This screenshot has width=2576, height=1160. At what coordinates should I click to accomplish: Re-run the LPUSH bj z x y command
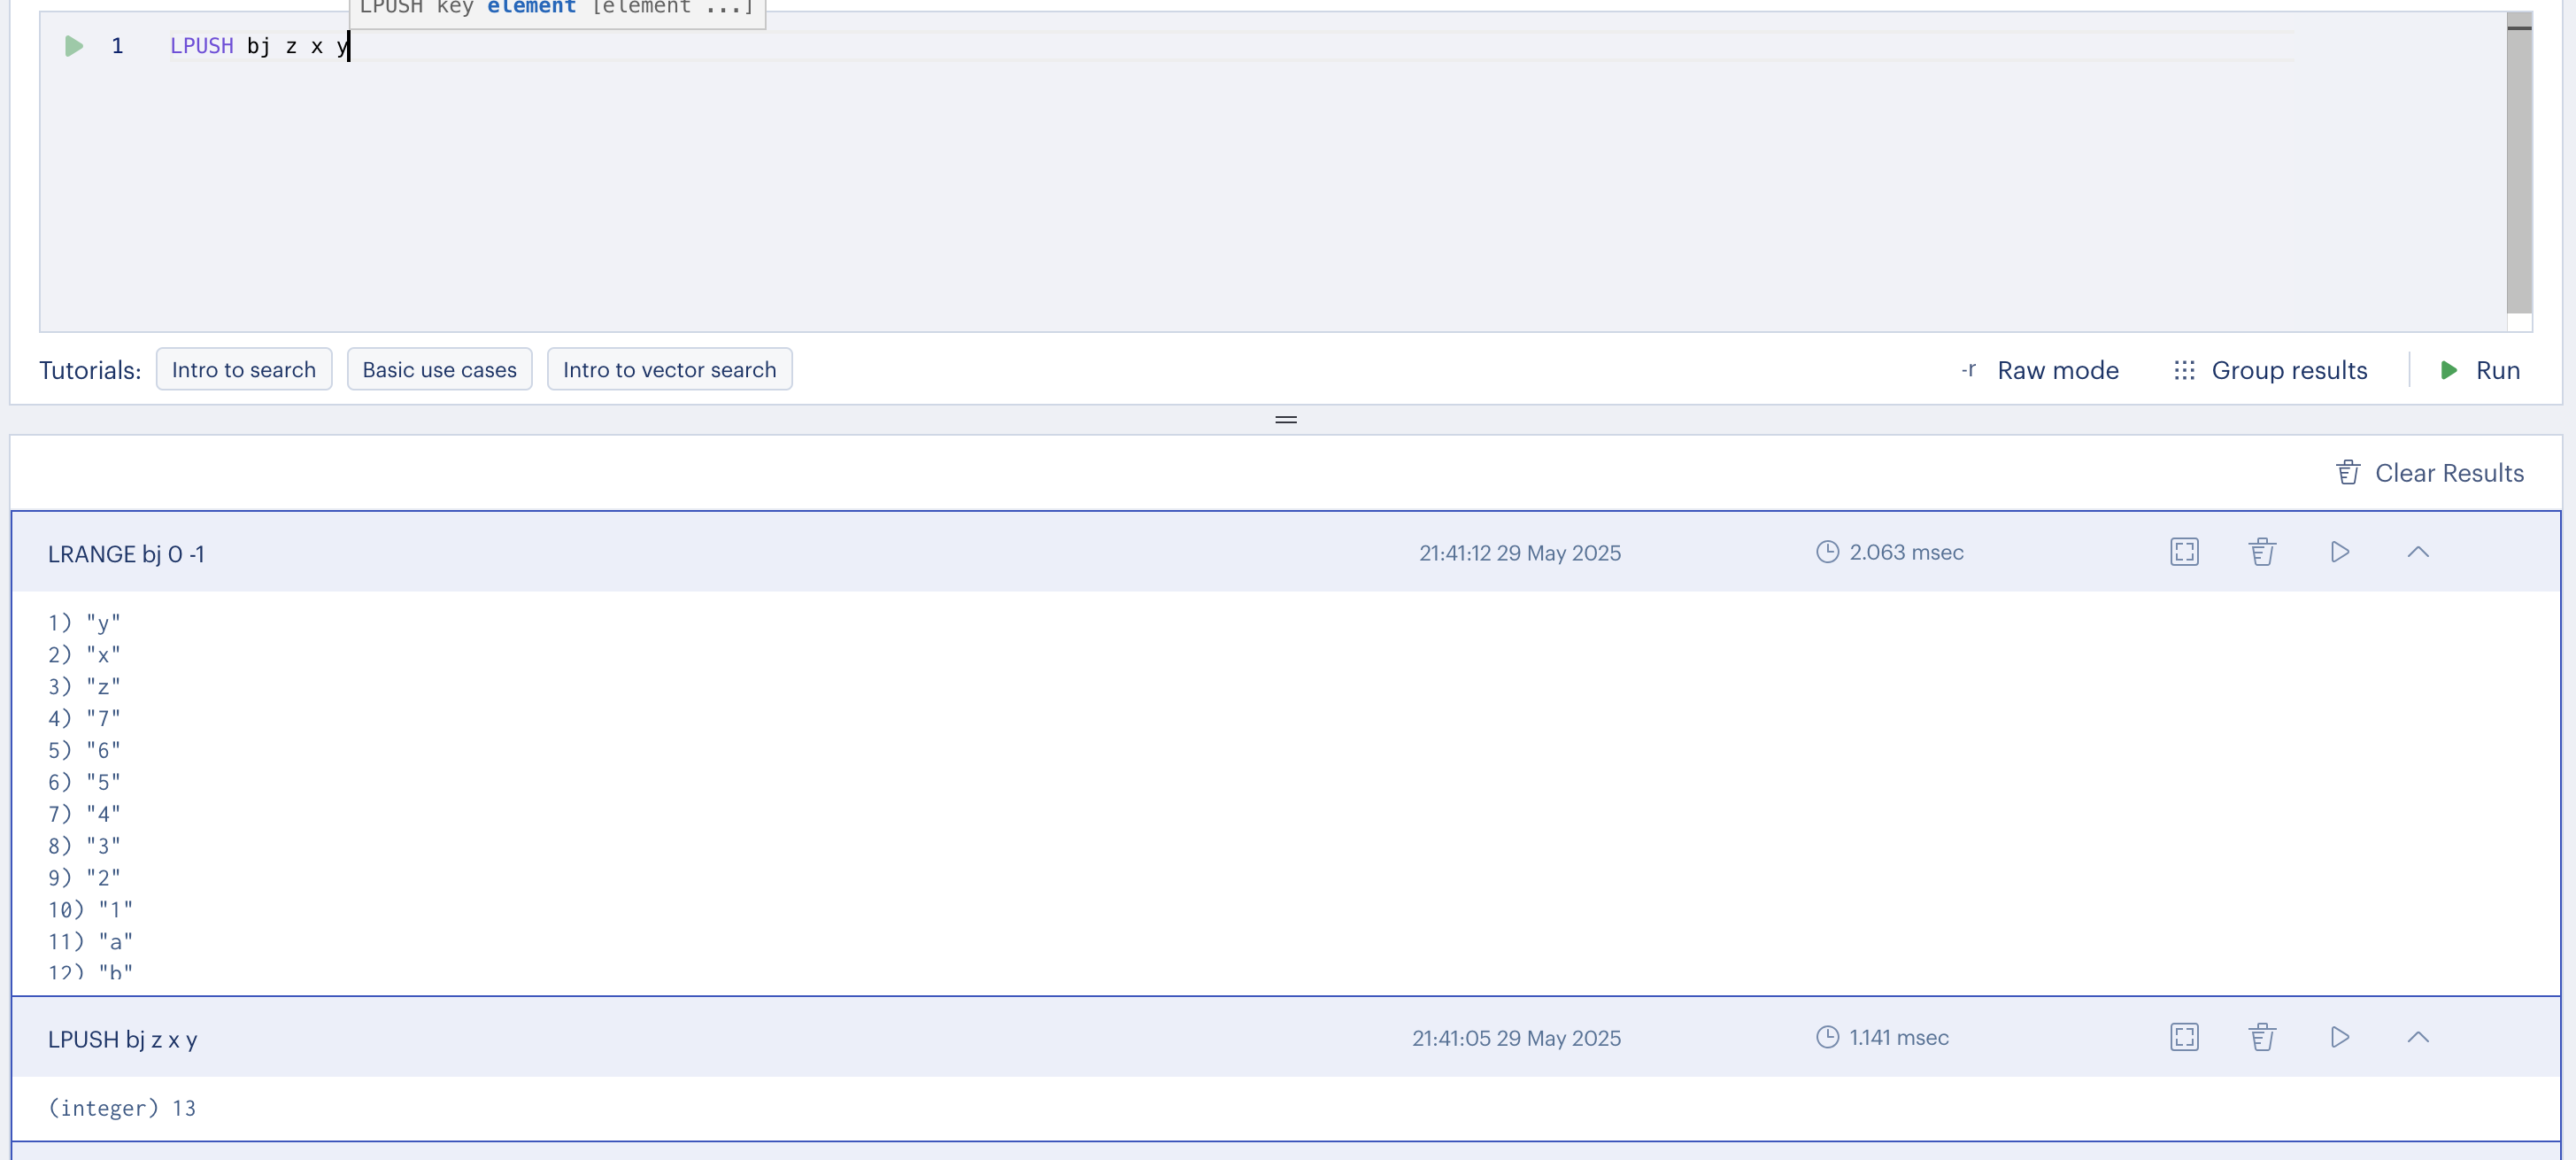[x=2340, y=1037]
